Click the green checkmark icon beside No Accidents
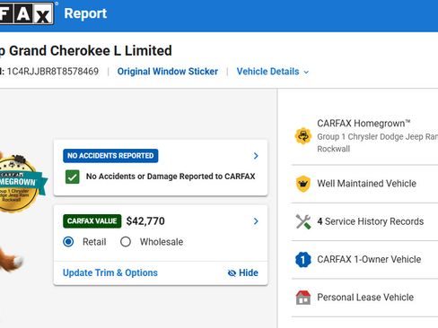 tap(73, 177)
